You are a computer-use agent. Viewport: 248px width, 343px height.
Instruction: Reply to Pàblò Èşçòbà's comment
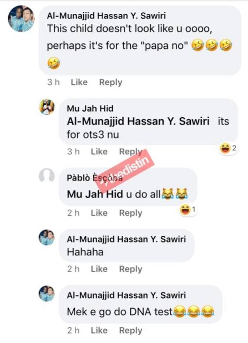click(131, 213)
